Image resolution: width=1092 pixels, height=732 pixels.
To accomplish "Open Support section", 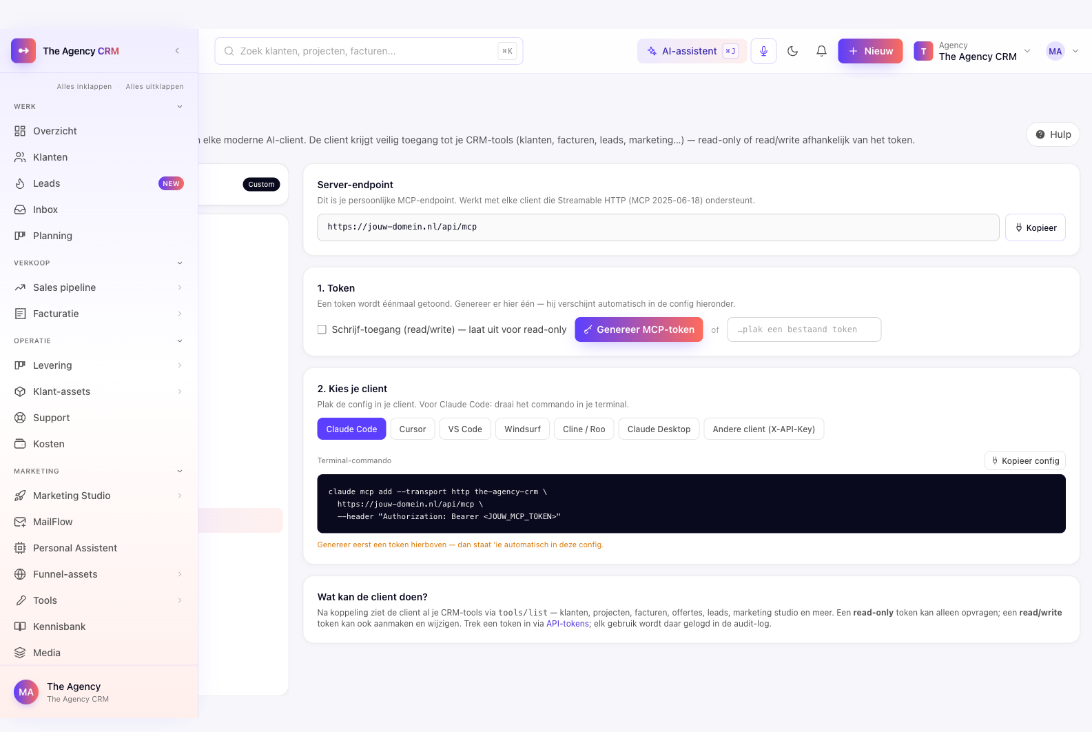I will (99, 418).
